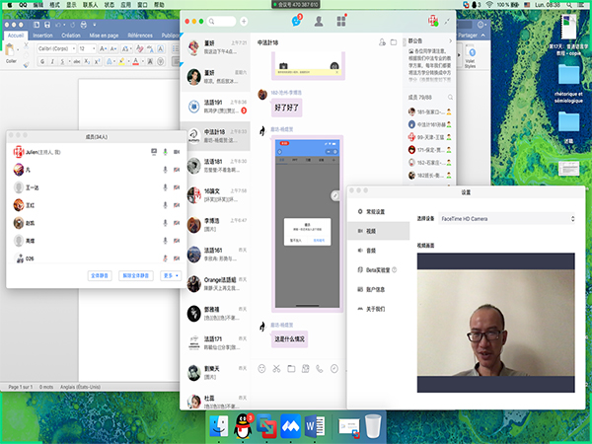Open 法语171 conversation
Screen dimensions: 592x444
215,343
